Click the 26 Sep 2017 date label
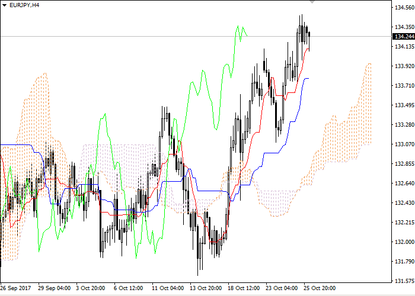Screen dimensions: 415x296 15,288
